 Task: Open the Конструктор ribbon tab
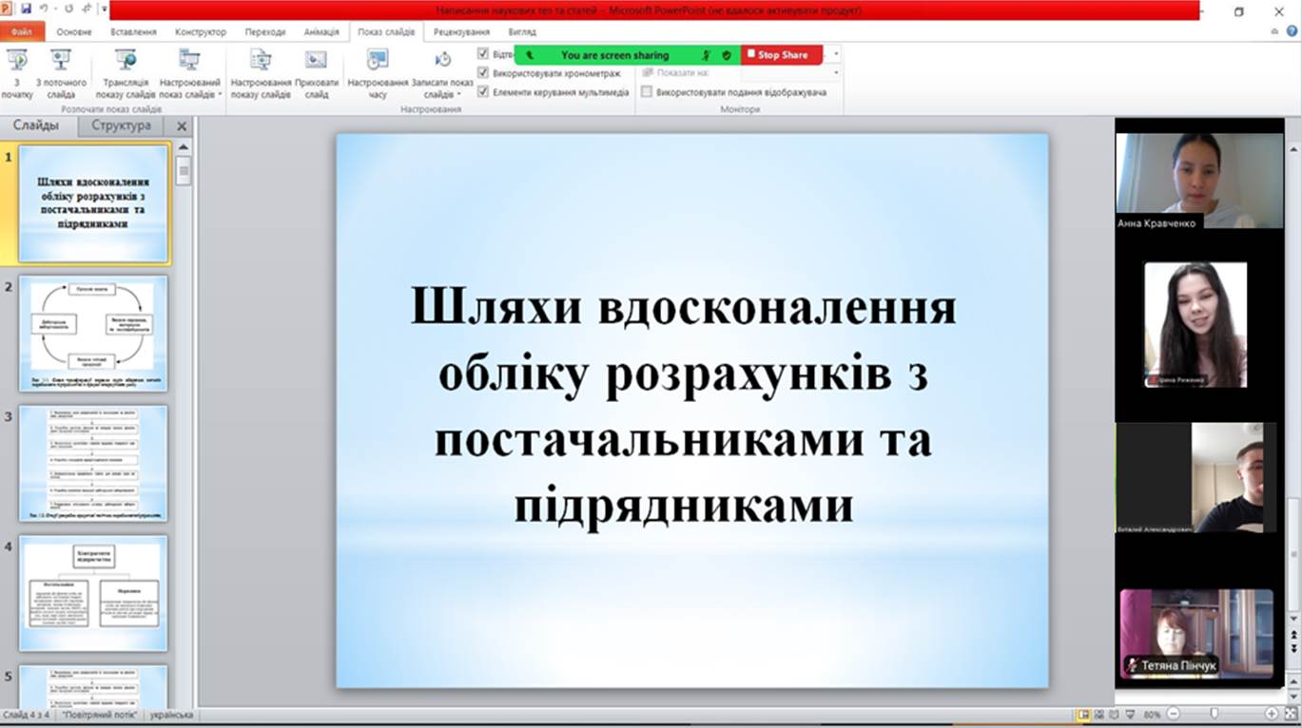click(201, 31)
